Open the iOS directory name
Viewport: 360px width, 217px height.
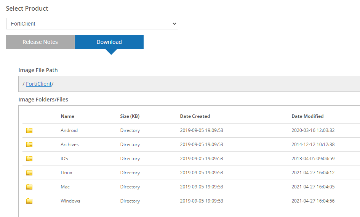click(x=64, y=159)
